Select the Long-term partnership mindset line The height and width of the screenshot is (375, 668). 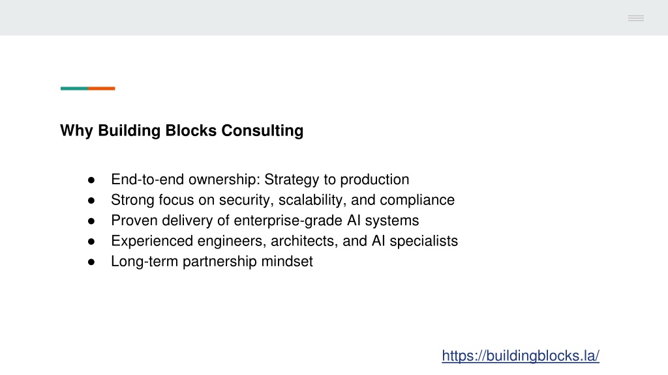click(x=212, y=261)
